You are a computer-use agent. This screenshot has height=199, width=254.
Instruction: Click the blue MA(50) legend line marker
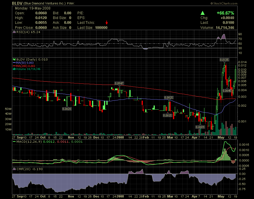click(14, 63)
